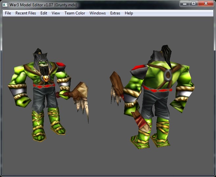
Task: Open the Recent Files menu
Action: pyautogui.click(x=26, y=13)
